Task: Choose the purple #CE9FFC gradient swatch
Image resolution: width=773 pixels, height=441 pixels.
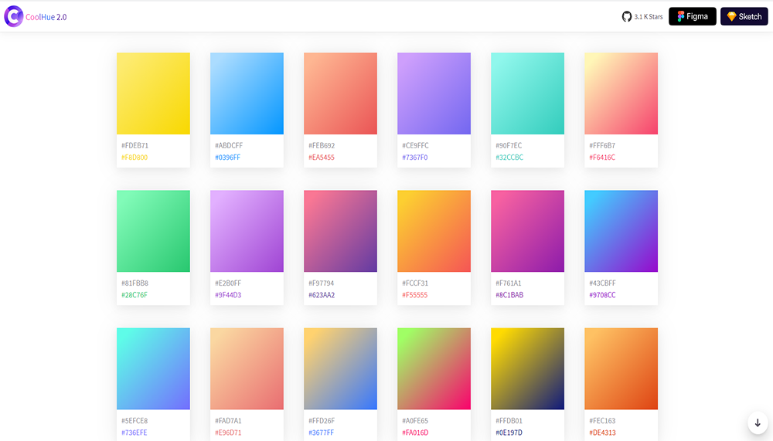Action: pyautogui.click(x=434, y=93)
